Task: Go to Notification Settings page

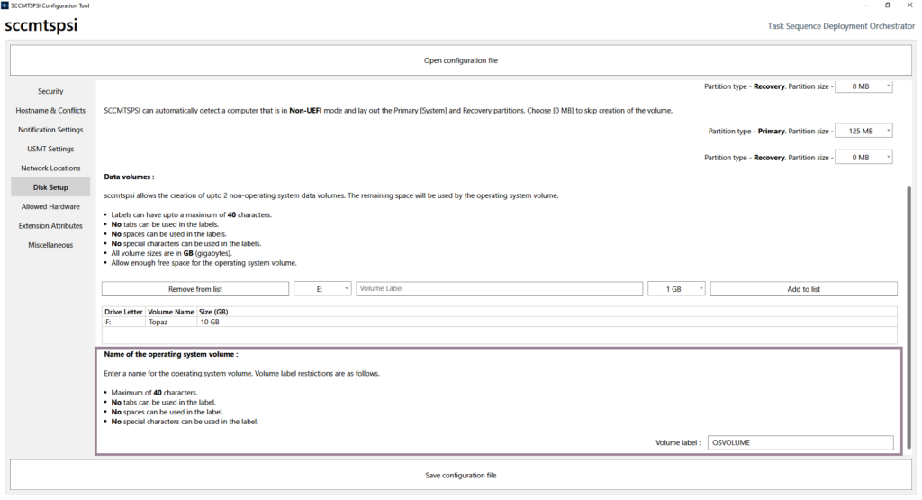Action: tap(50, 130)
